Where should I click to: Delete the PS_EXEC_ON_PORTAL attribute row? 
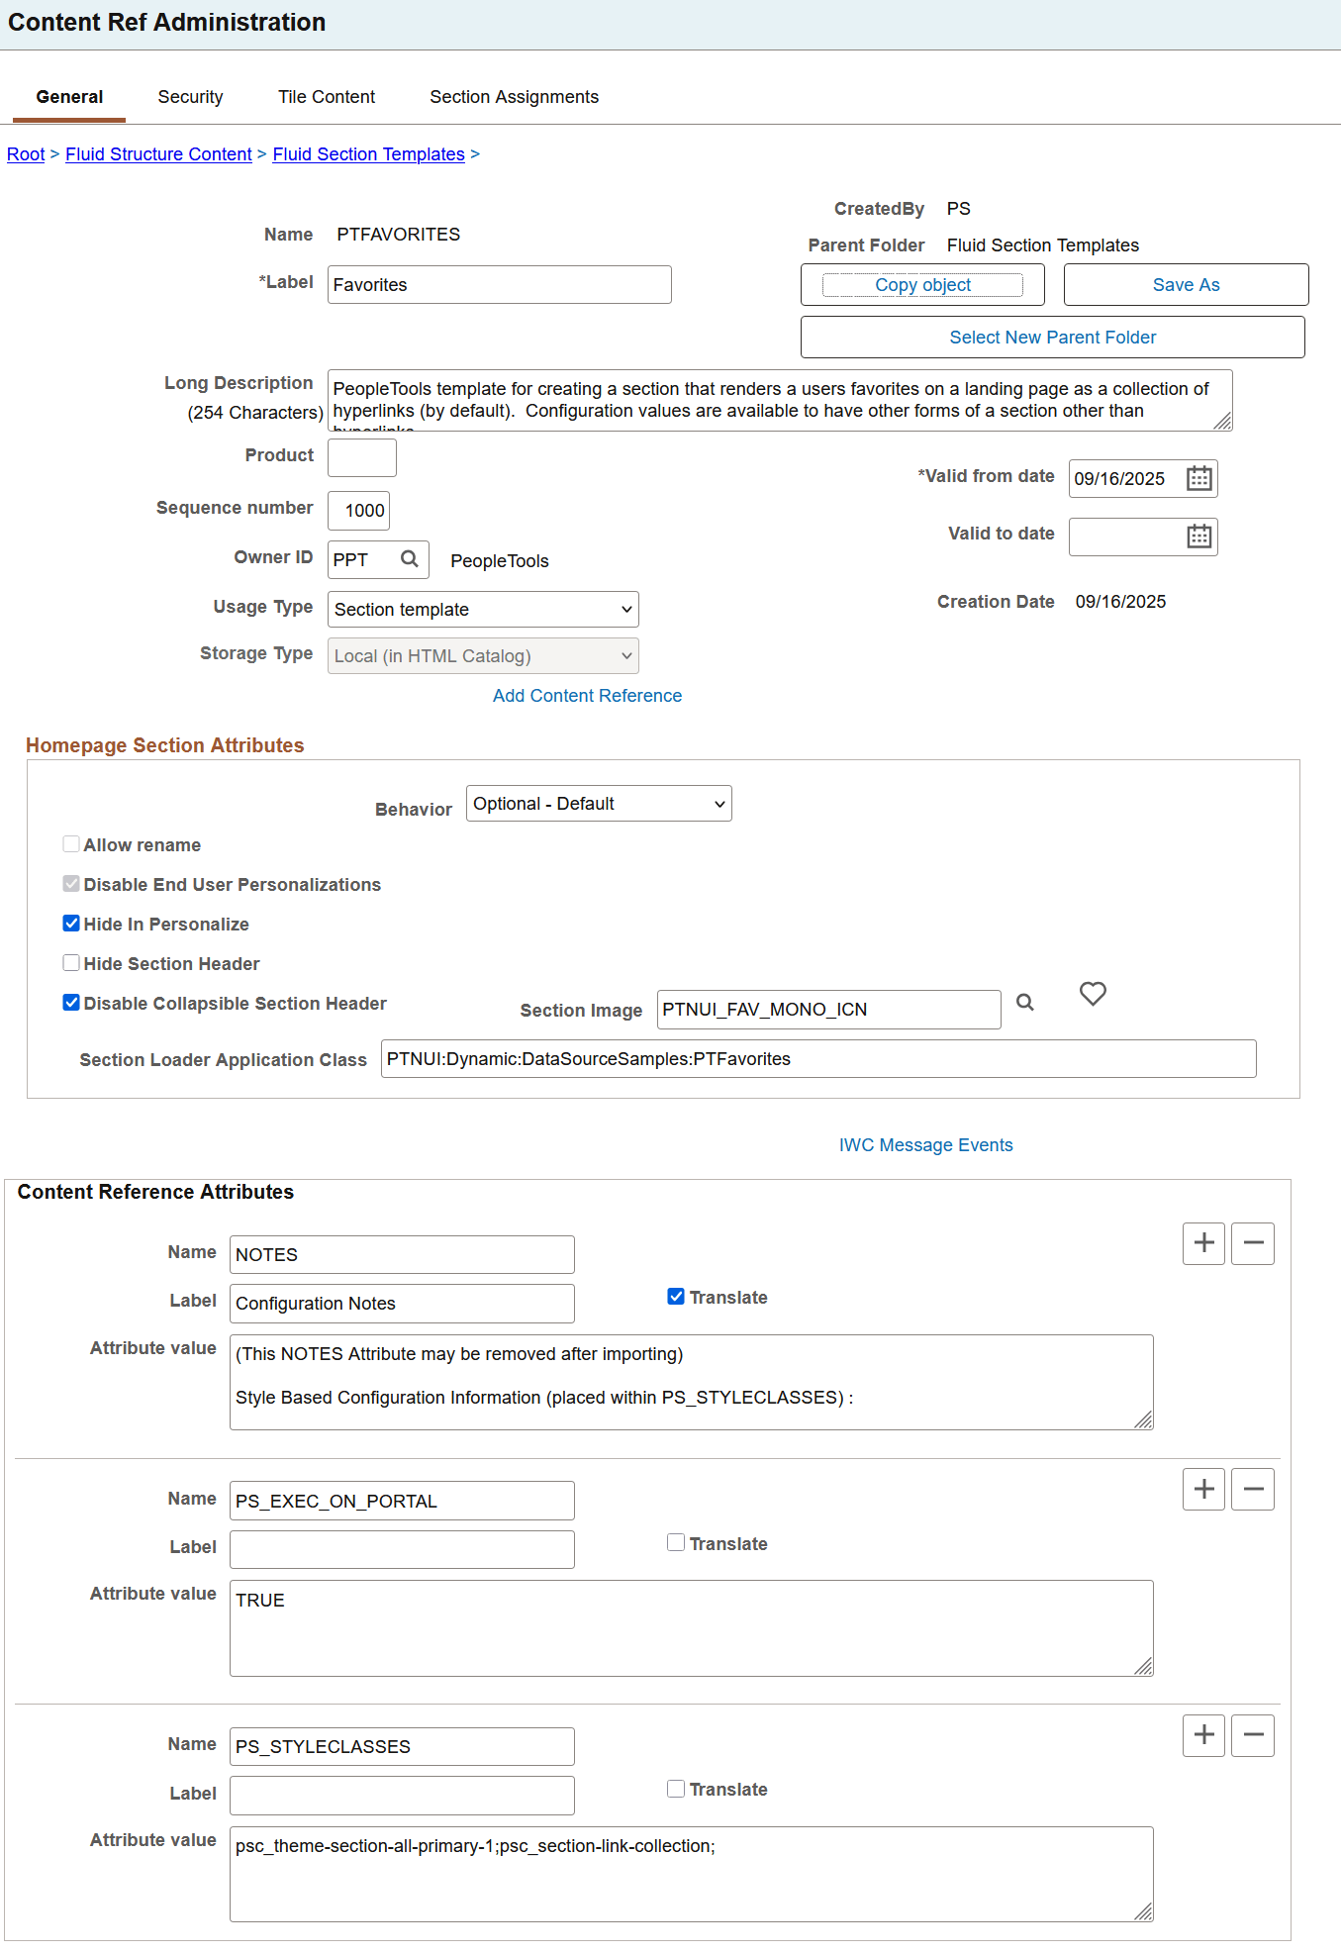pos(1252,1489)
